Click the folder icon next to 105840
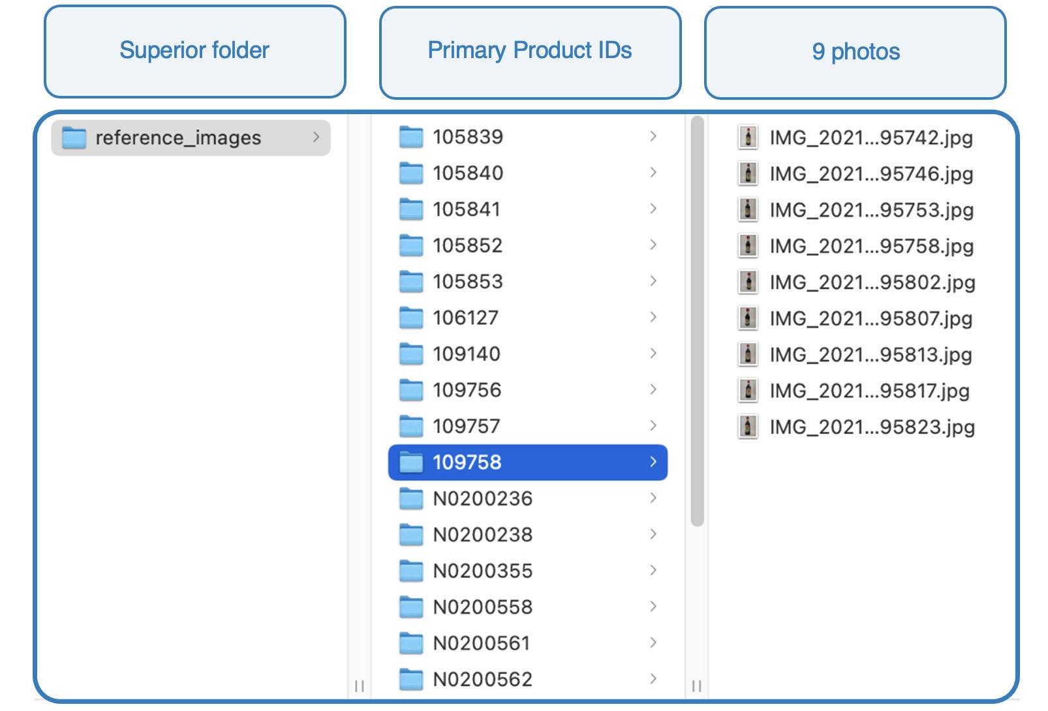Screen dimensions: 1048x711 click(411, 173)
